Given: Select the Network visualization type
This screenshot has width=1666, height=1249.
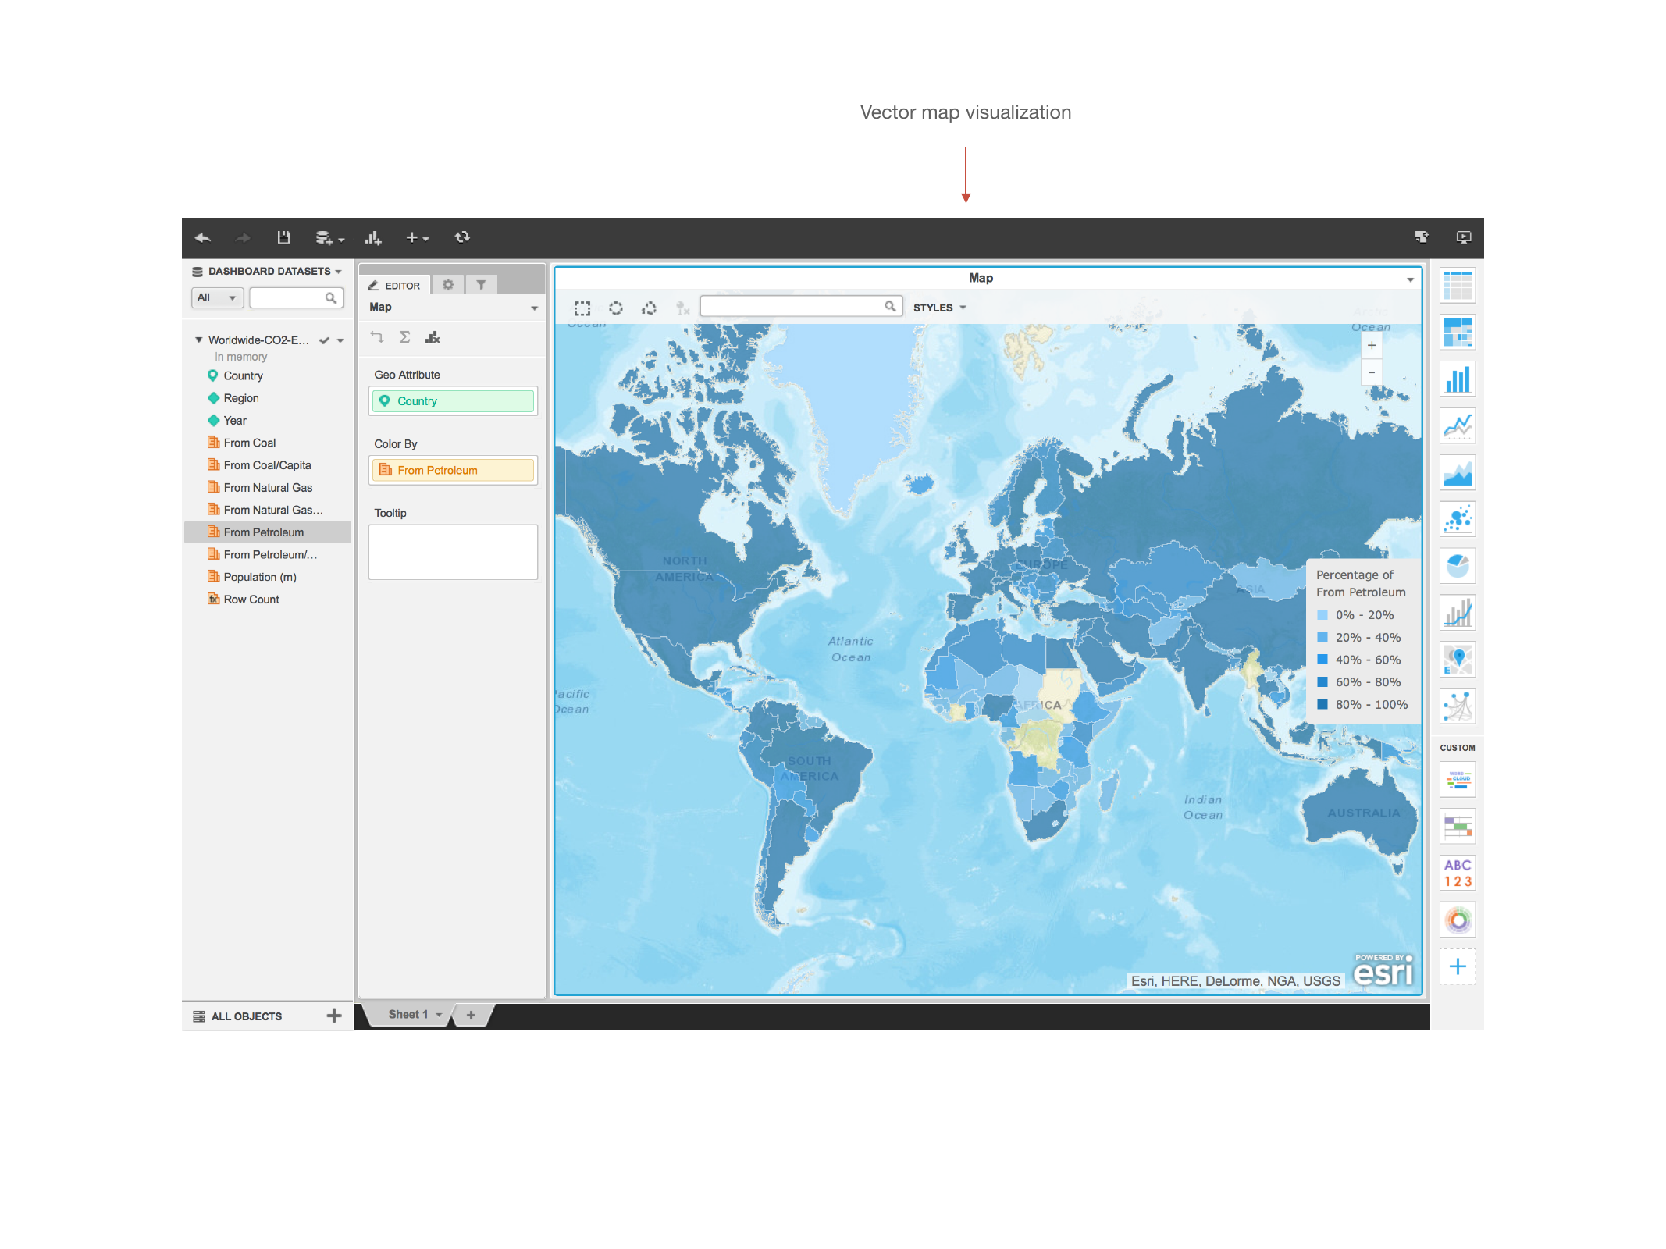Looking at the screenshot, I should [1458, 706].
